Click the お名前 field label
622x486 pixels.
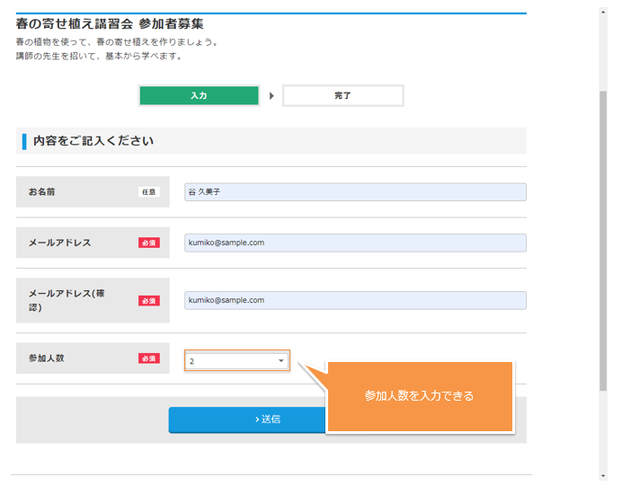tap(41, 192)
